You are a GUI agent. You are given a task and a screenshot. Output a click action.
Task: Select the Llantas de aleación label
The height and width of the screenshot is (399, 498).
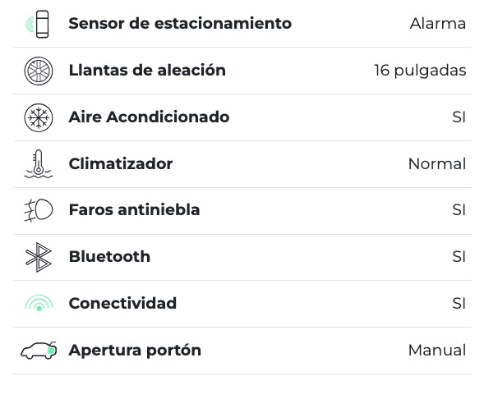(x=147, y=71)
